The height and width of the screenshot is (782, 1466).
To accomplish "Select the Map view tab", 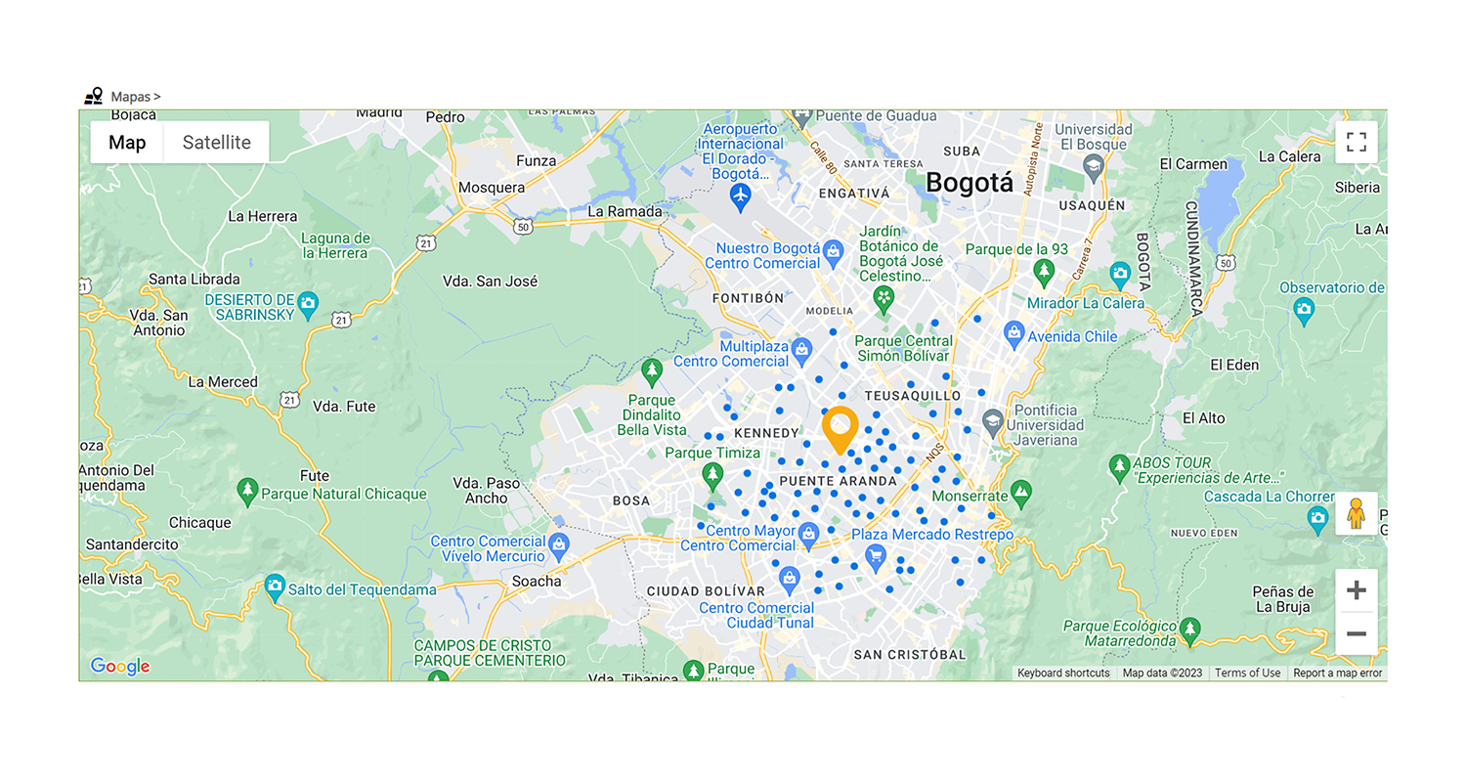I will coord(127,143).
